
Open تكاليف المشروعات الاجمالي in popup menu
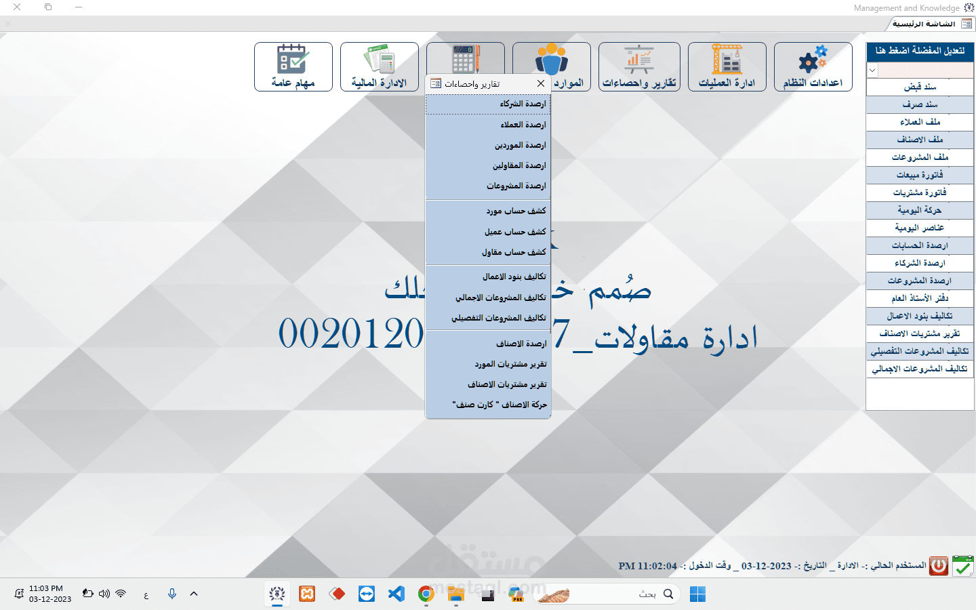[x=488, y=298]
